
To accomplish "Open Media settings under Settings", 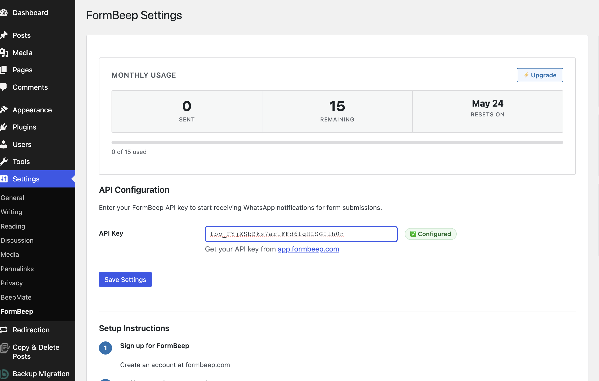I will [x=10, y=255].
